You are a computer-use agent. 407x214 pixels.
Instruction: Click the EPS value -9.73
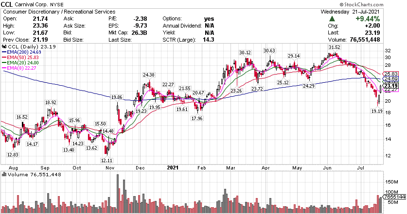click(140, 26)
